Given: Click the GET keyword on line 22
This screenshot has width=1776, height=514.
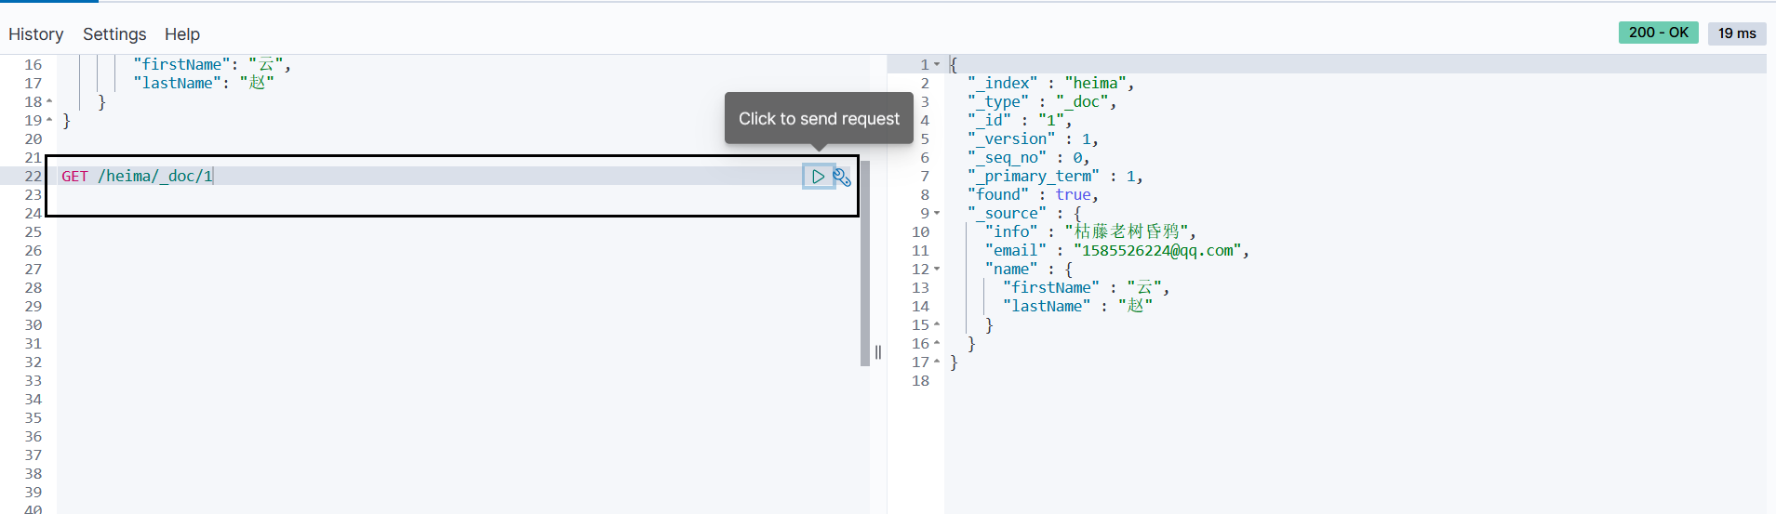Looking at the screenshot, I should point(74,176).
